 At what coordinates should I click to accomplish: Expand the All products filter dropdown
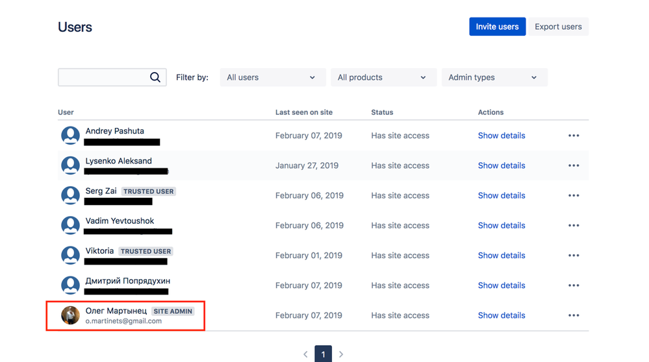[384, 77]
